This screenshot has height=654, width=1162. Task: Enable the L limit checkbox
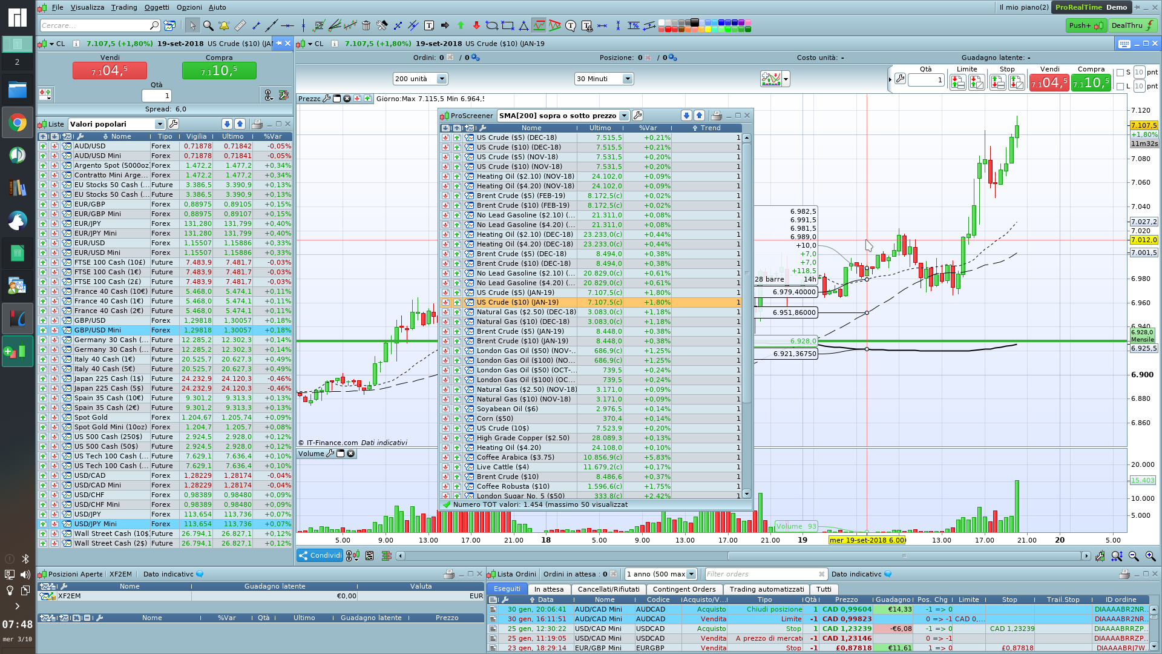click(x=1120, y=87)
